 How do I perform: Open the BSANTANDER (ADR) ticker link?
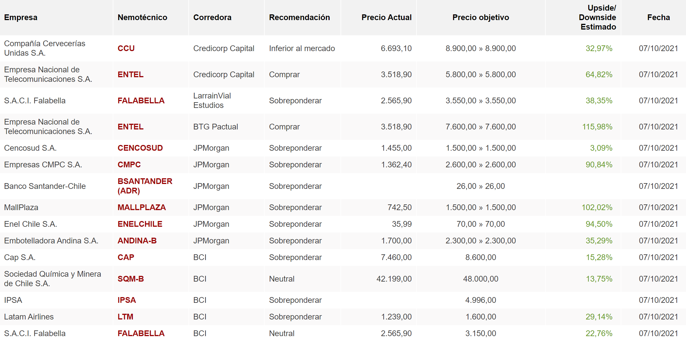pos(145,186)
